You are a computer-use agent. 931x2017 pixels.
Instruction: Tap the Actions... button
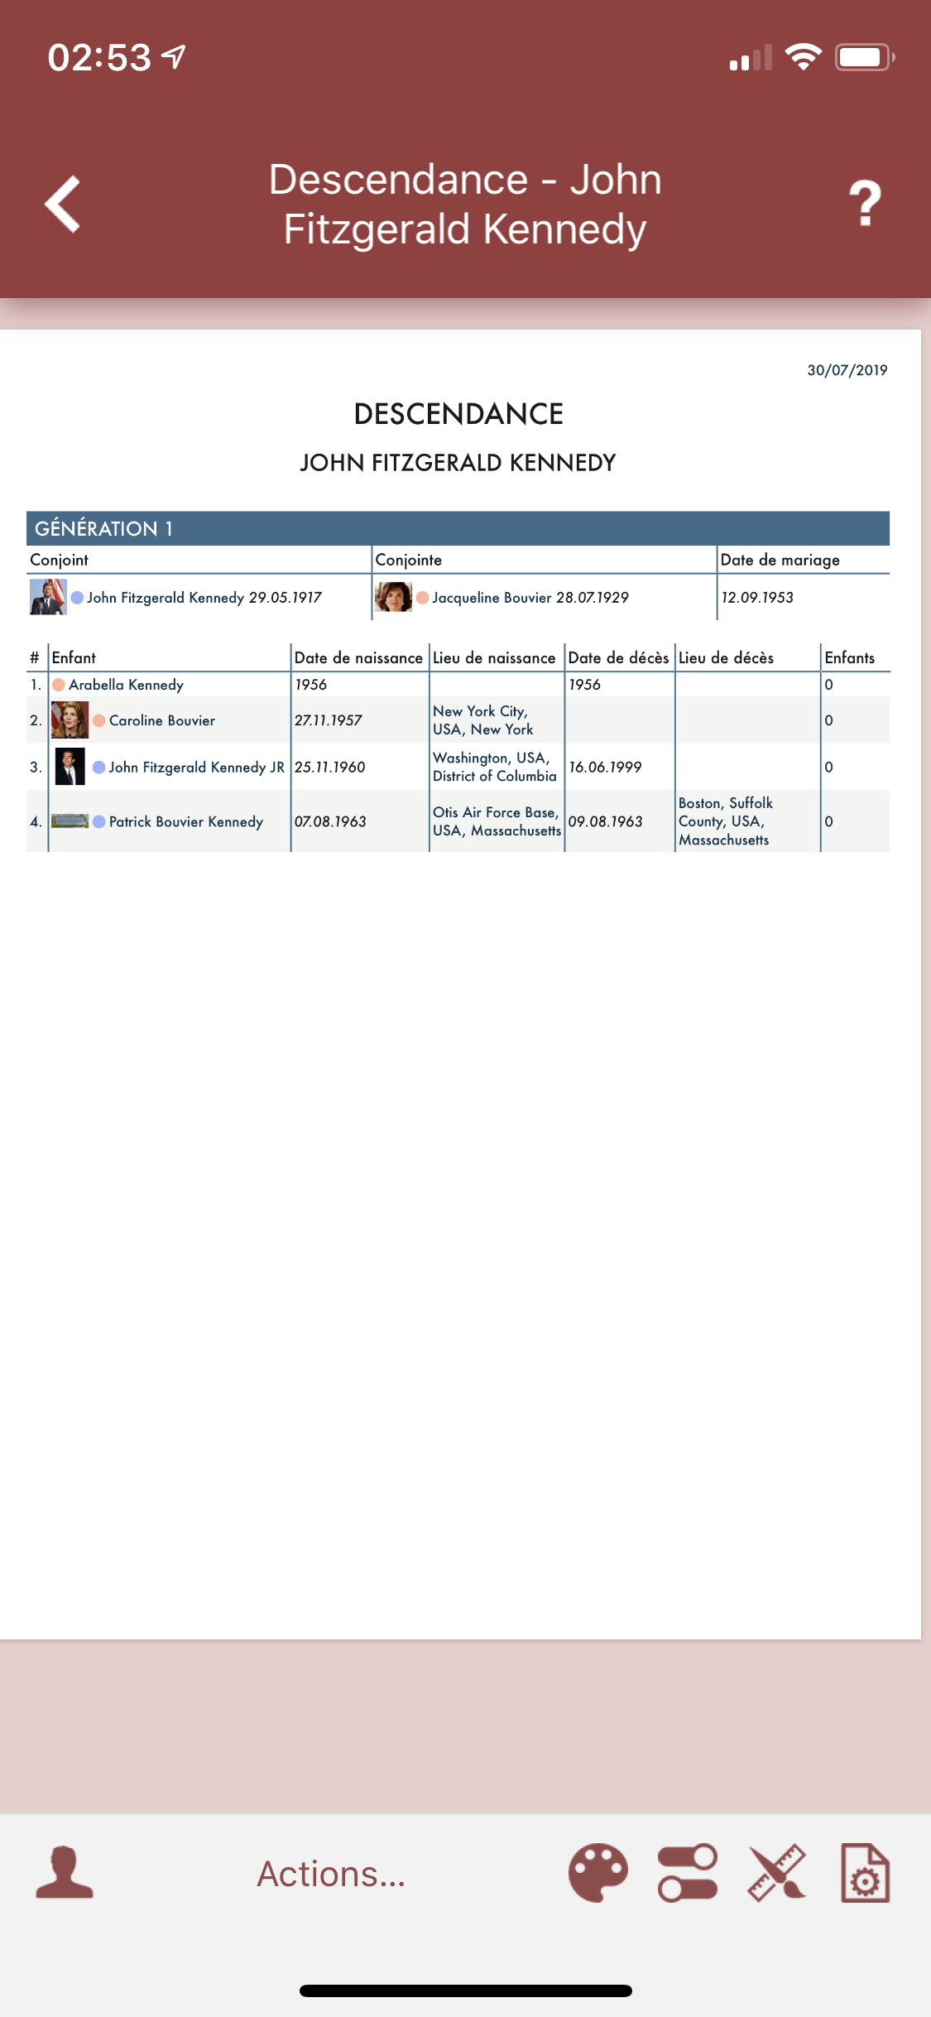coord(331,1874)
